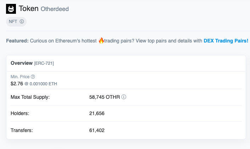The width and height of the screenshot is (250, 149).
Task: Click the Min. Price label
Action: 20,77
